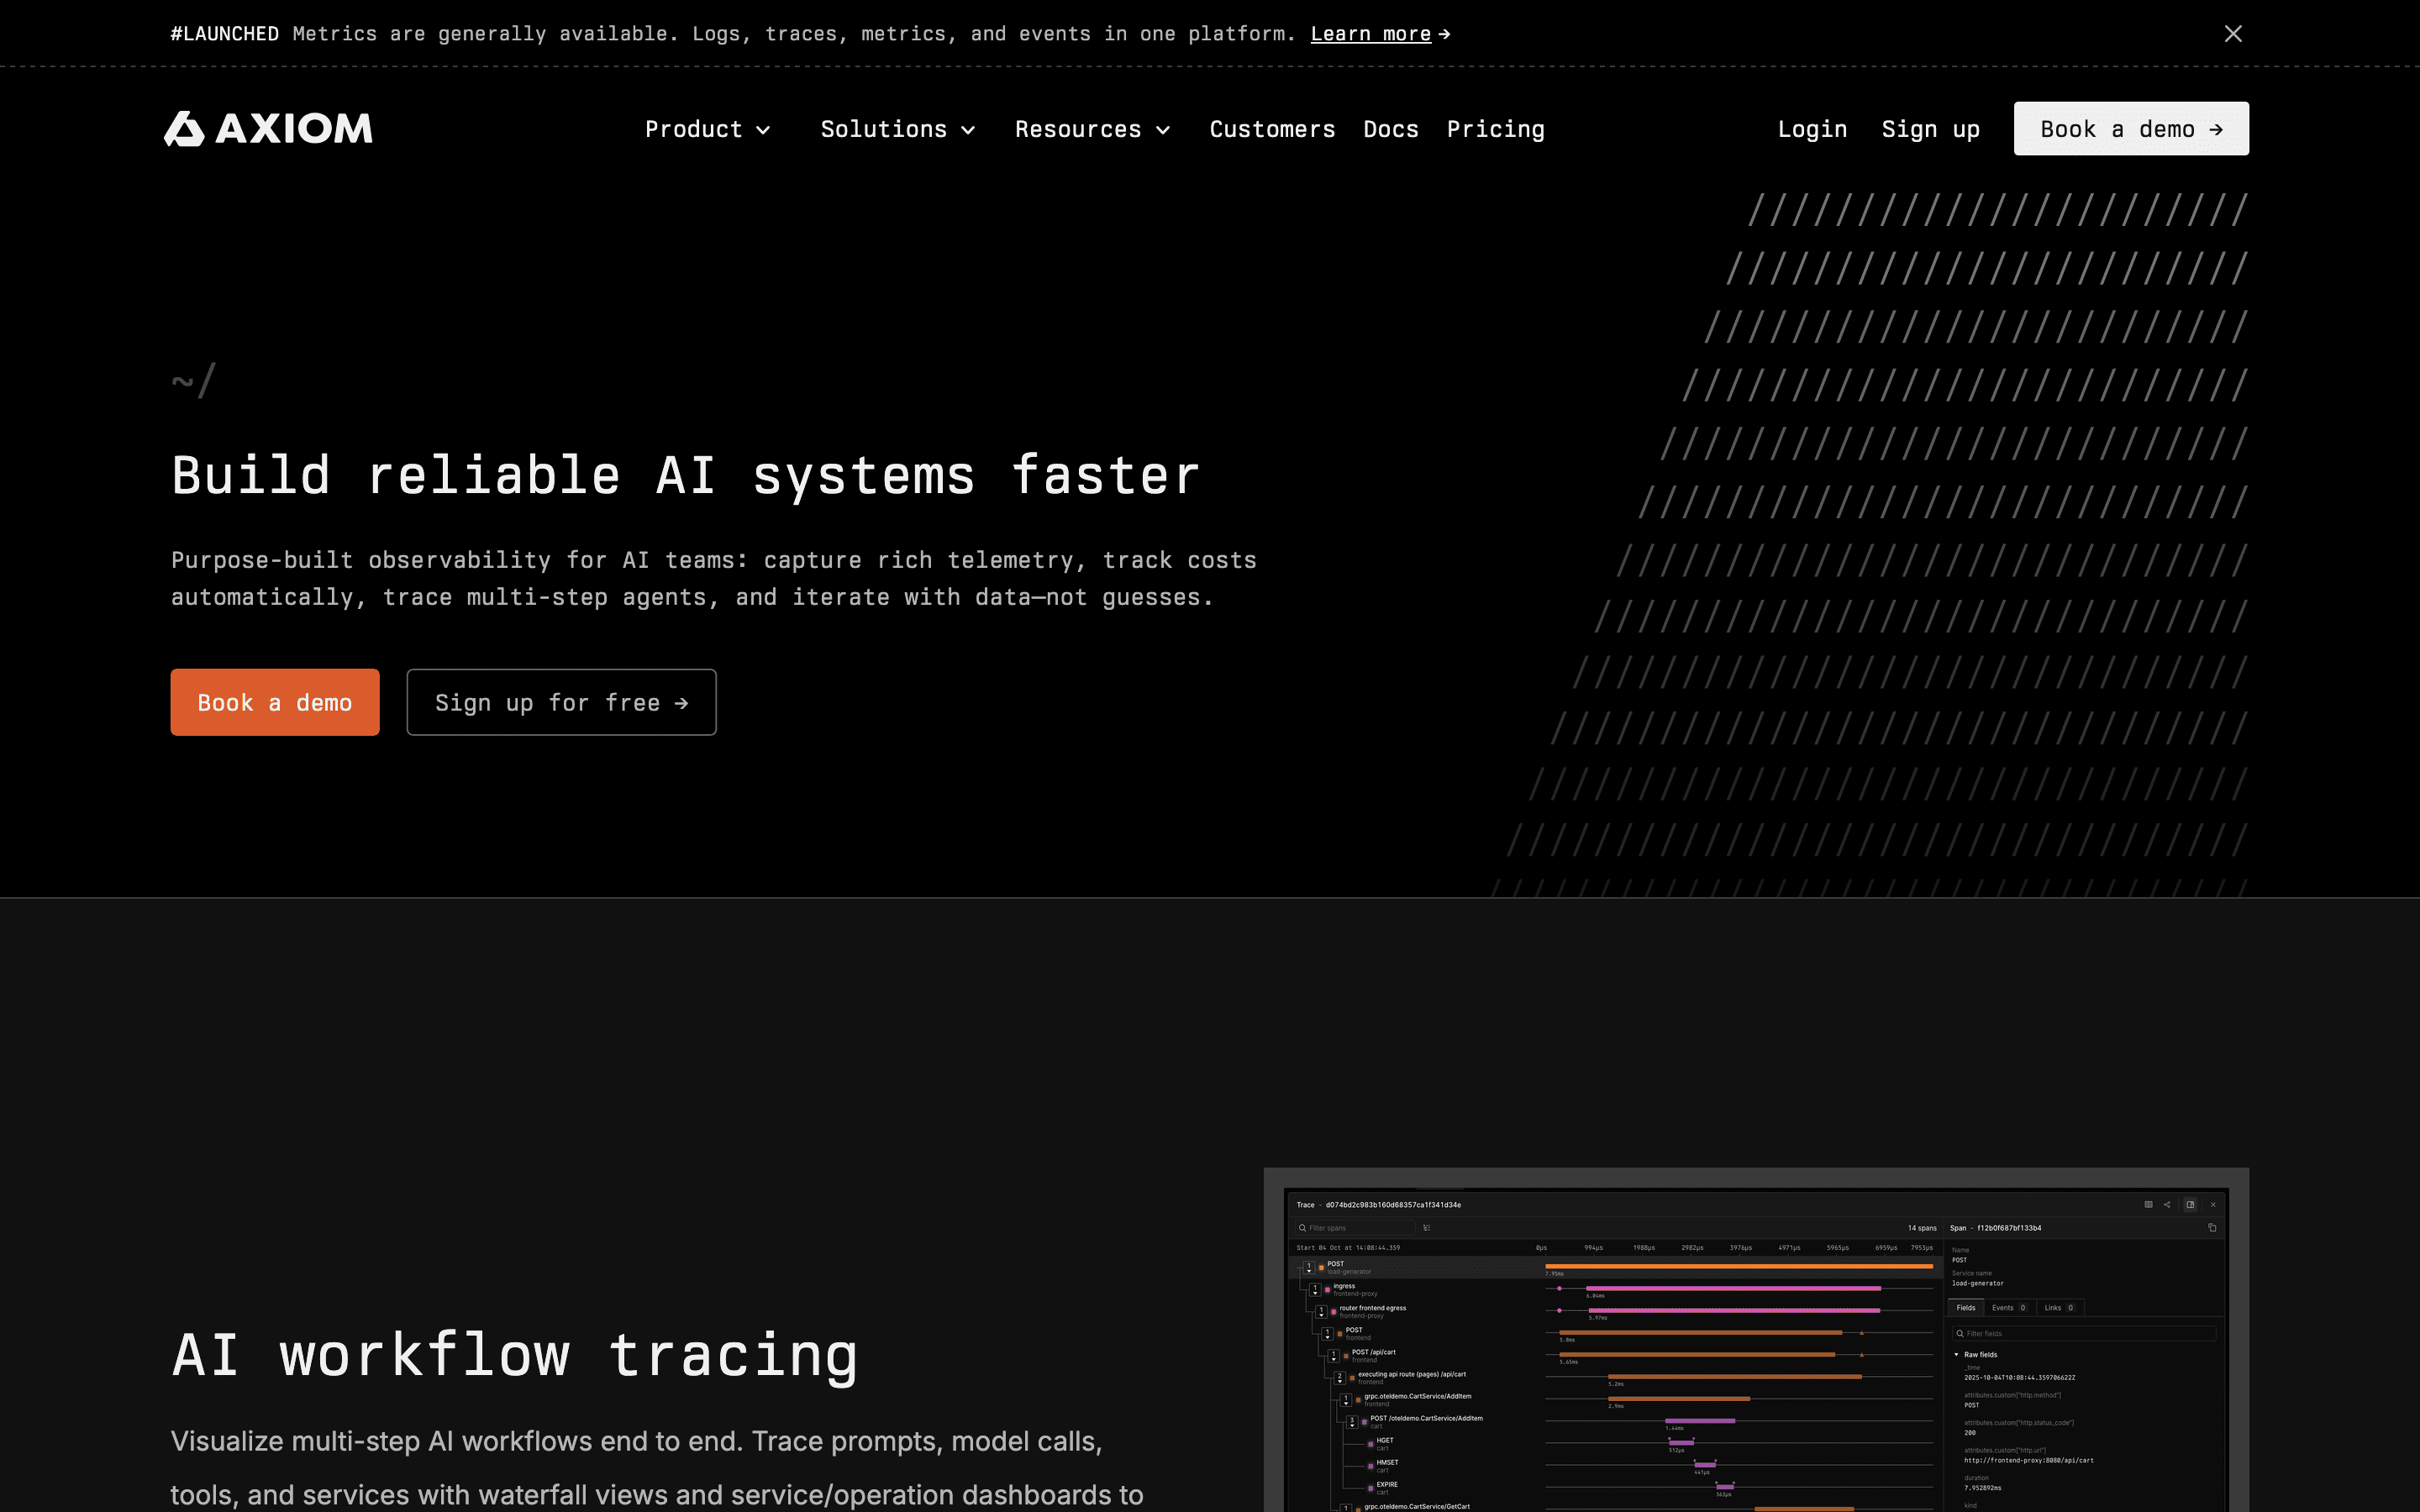Viewport: 2420px width, 1512px height.
Task: Click the span tree options icon beside Filter spans
Action: pyautogui.click(x=1427, y=1228)
